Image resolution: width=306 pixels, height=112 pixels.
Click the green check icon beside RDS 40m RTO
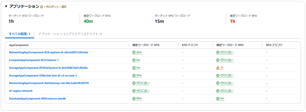(x=134, y=98)
